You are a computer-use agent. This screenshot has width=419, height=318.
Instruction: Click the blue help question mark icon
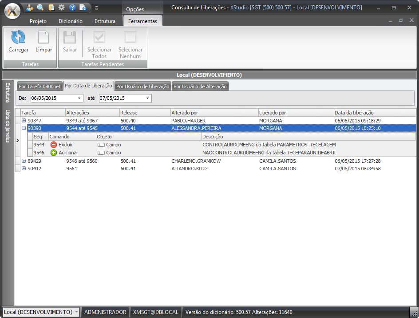[x=72, y=8]
